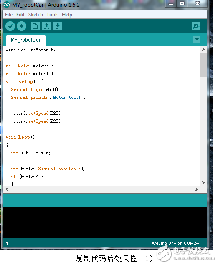The image size is (218, 265).
Task: Click the 'motor4.setSpeed(225);' line
Action: pyautogui.click(x=36, y=121)
